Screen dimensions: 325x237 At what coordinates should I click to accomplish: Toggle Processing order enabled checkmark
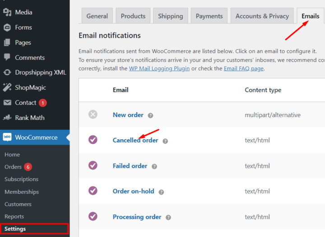93,216
